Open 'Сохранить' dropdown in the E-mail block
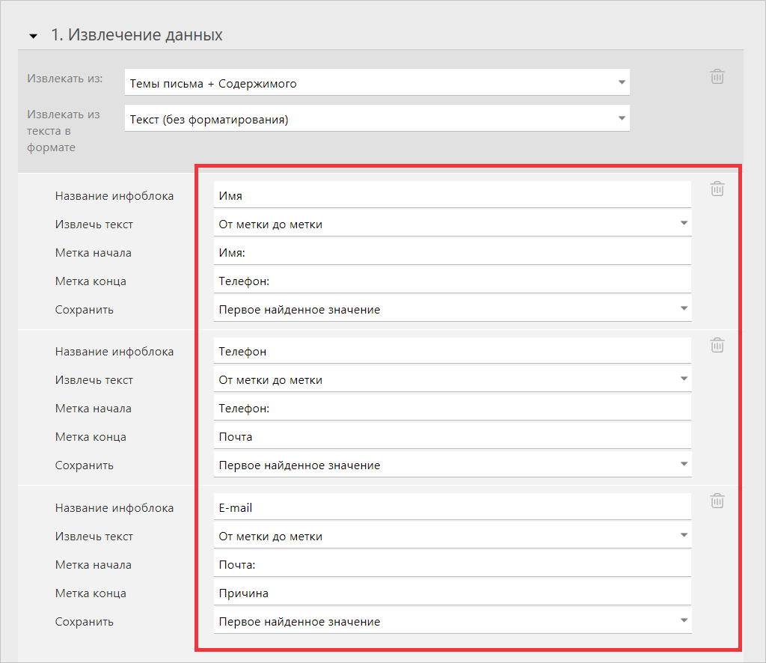Image resolution: width=766 pixels, height=663 pixels. pyautogui.click(x=453, y=620)
